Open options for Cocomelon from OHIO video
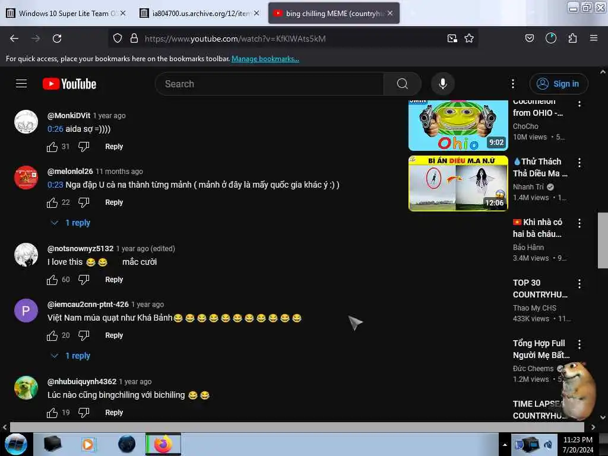608x456 pixels. click(x=579, y=103)
